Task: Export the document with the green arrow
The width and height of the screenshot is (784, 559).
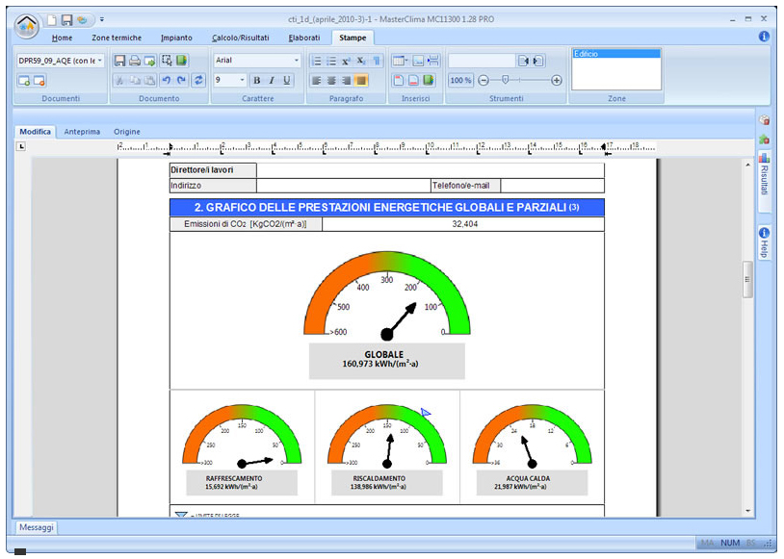Action: (149, 61)
